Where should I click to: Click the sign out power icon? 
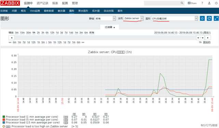point(216,3)
